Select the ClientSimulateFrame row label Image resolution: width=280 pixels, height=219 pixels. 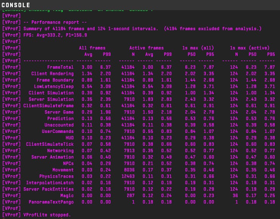(x=48, y=106)
